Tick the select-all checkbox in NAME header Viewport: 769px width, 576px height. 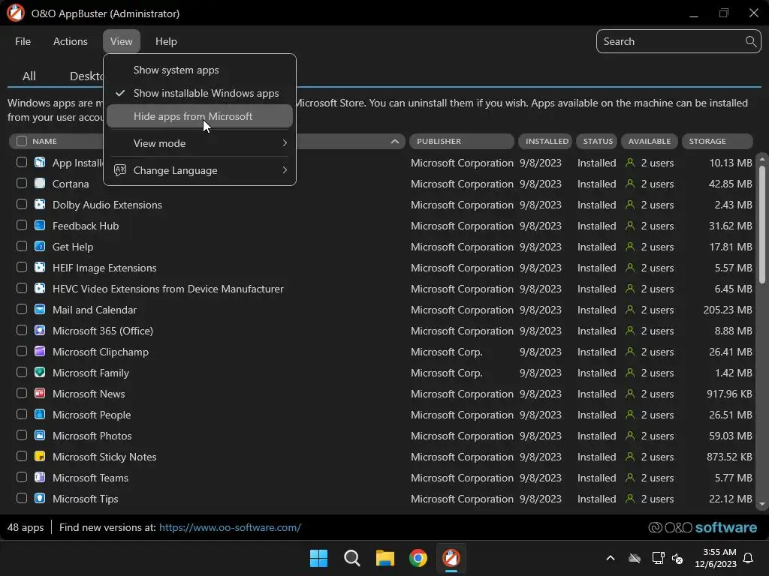coord(22,141)
